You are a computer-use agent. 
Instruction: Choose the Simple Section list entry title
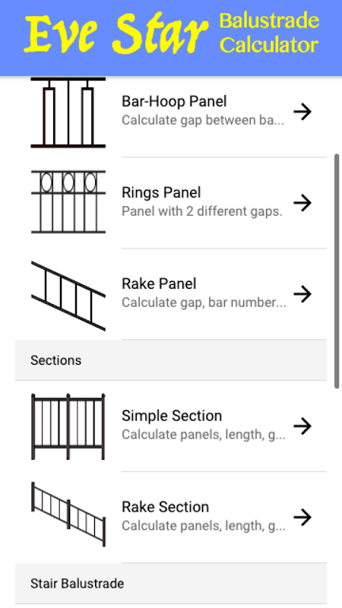[x=172, y=416]
